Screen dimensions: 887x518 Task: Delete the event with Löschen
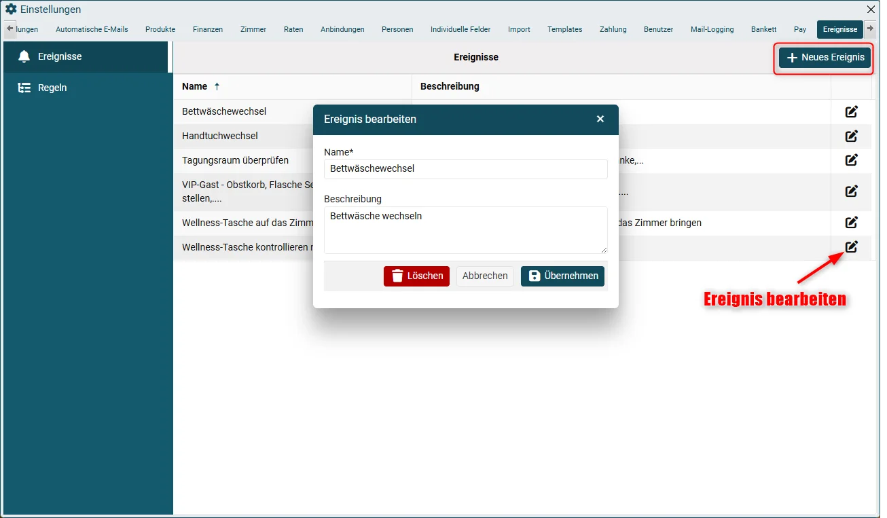tap(416, 276)
